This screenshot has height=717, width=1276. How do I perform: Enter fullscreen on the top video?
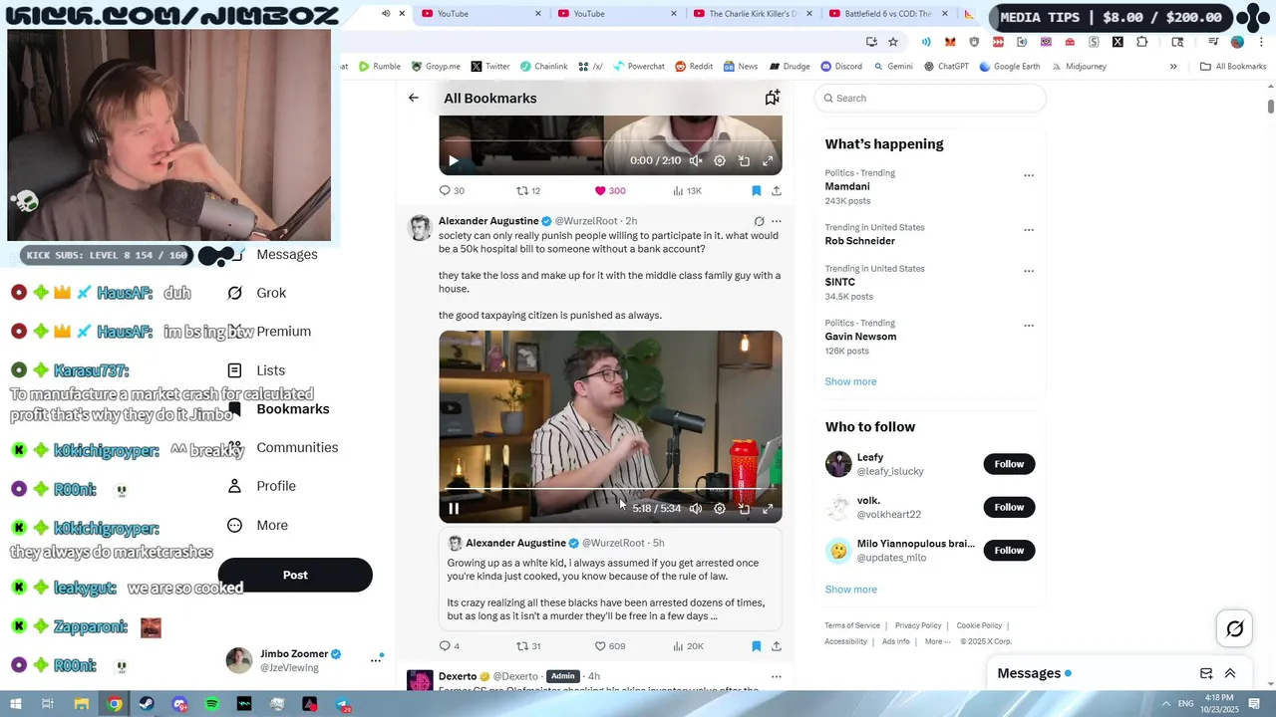coord(768,160)
